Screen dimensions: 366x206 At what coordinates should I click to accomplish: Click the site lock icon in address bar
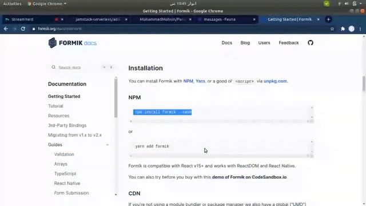[34, 29]
